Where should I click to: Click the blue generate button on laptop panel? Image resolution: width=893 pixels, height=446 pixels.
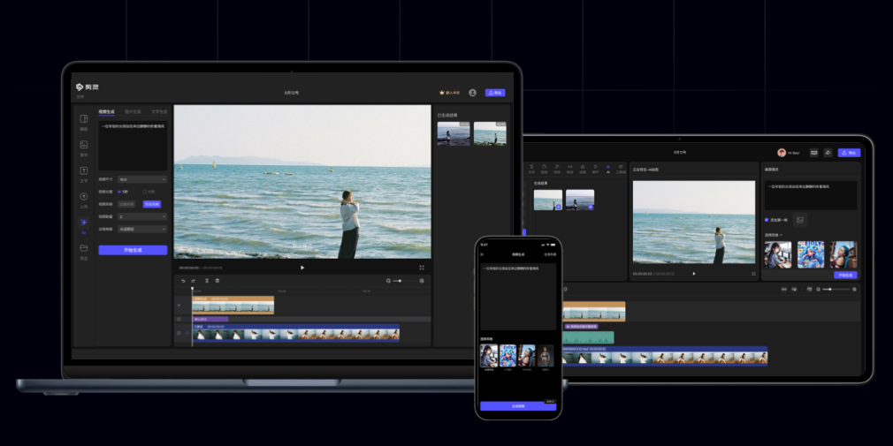(x=133, y=250)
